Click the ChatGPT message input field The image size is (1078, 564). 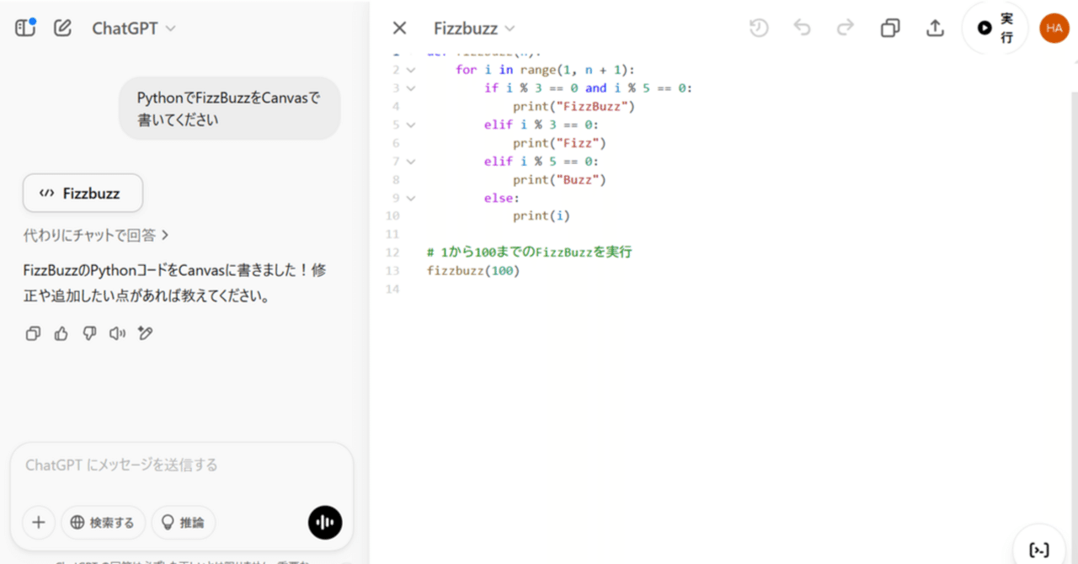coord(168,464)
